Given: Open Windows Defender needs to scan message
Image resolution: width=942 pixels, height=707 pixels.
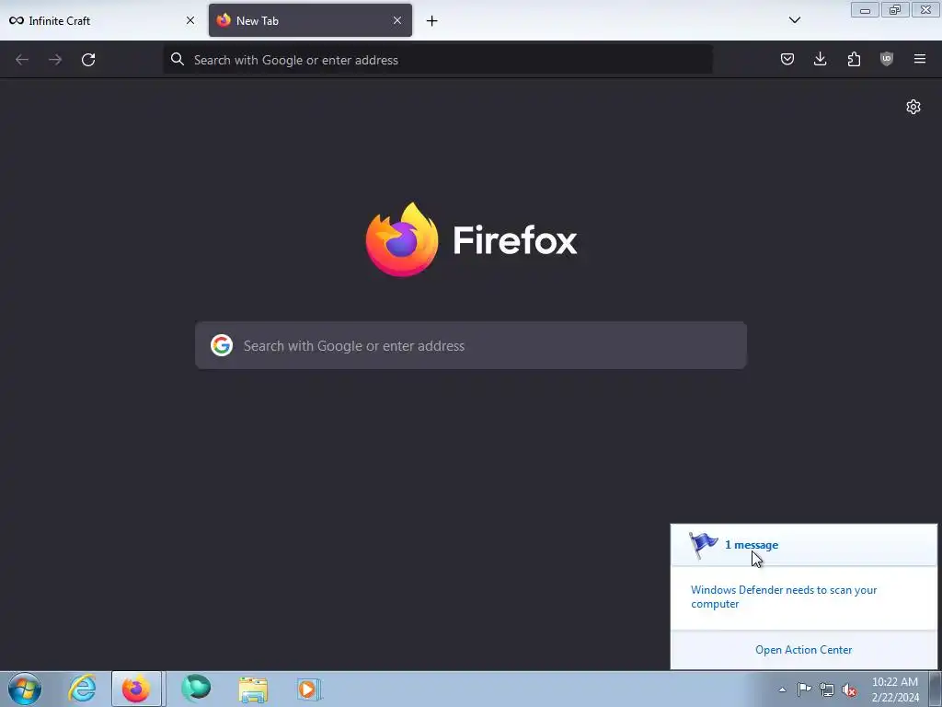Looking at the screenshot, I should point(784,597).
